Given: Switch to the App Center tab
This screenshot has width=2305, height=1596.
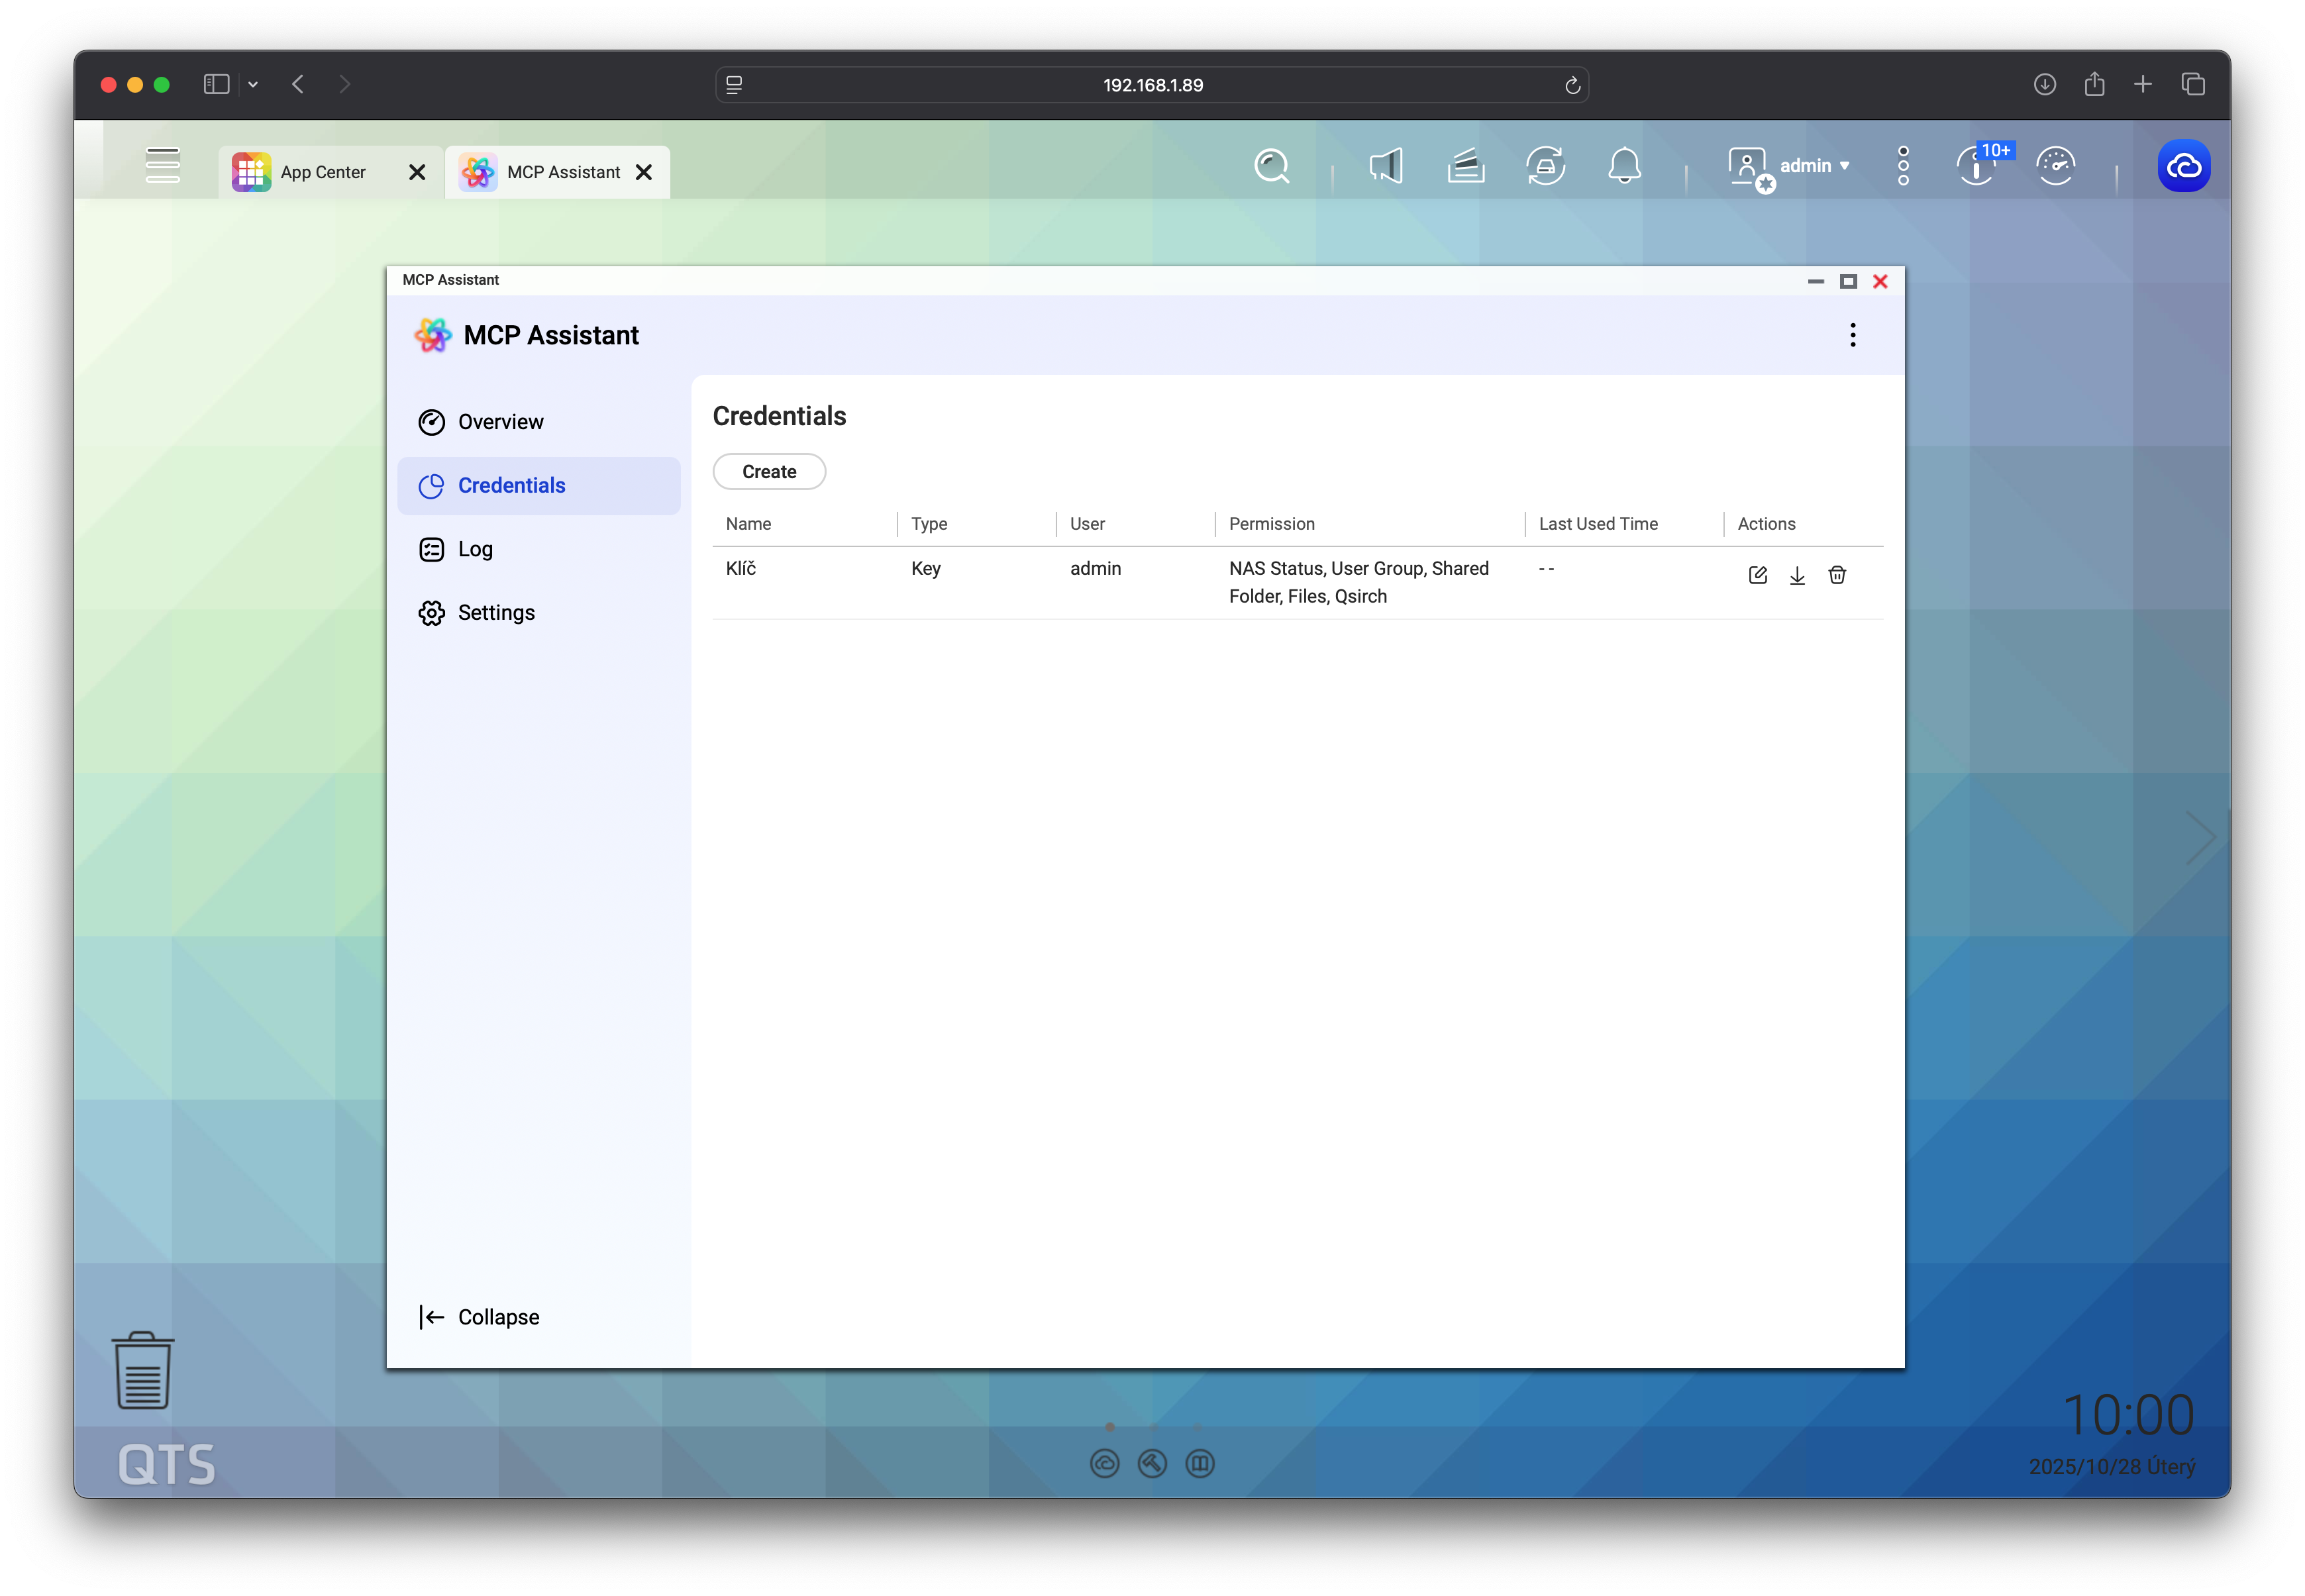Looking at the screenshot, I should coord(322,172).
